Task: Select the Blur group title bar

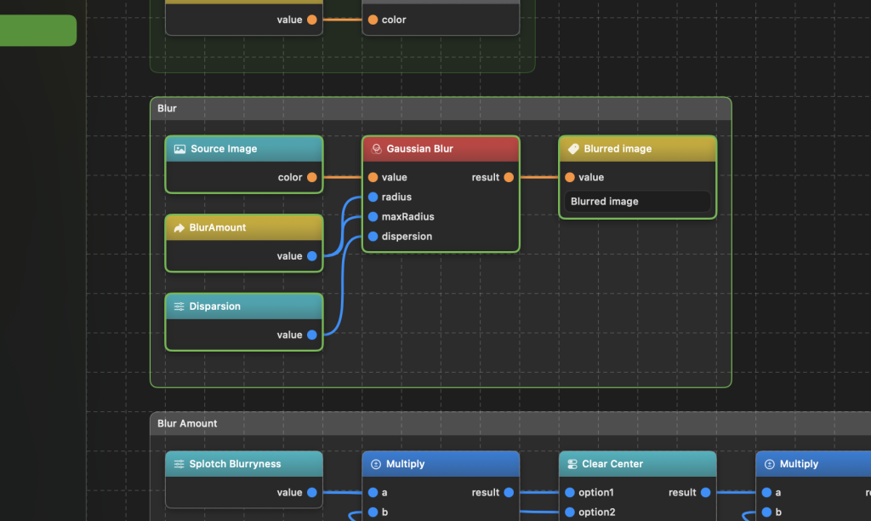Action: [x=441, y=108]
